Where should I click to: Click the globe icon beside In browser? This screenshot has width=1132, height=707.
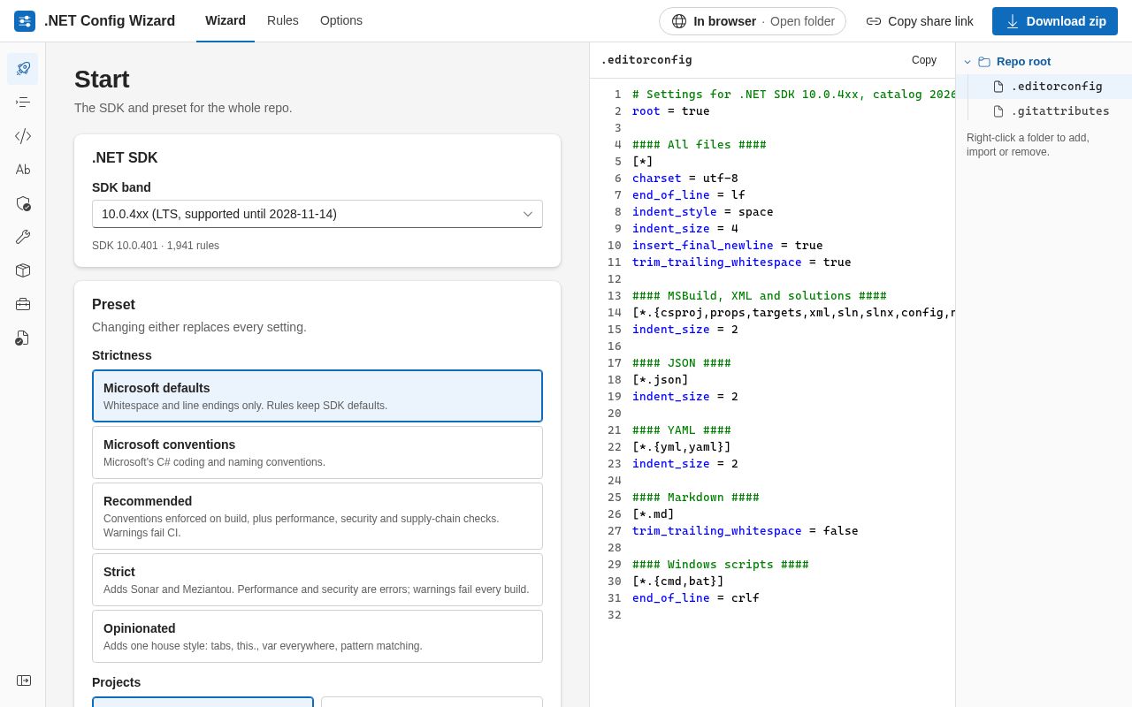point(679,21)
